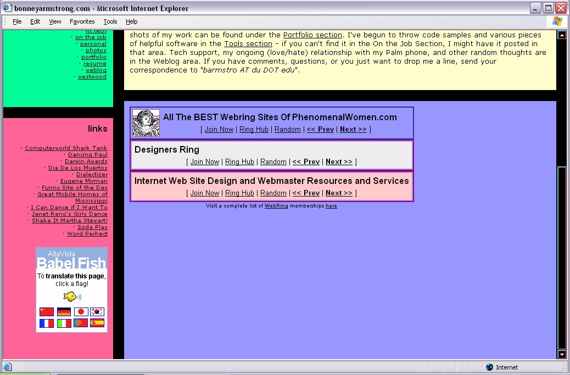Choose the Korean flag in Babel Fish

tap(97, 312)
